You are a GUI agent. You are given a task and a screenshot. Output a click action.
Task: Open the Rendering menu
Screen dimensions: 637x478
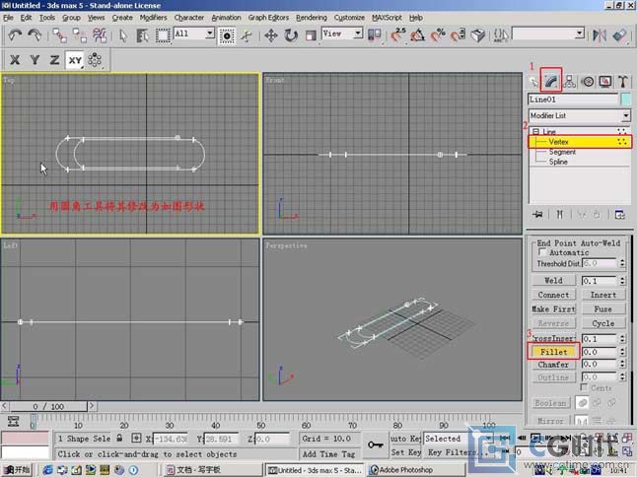click(x=312, y=18)
